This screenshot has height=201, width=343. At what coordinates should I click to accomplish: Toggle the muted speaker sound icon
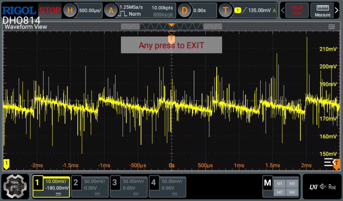pyautogui.click(x=323, y=187)
